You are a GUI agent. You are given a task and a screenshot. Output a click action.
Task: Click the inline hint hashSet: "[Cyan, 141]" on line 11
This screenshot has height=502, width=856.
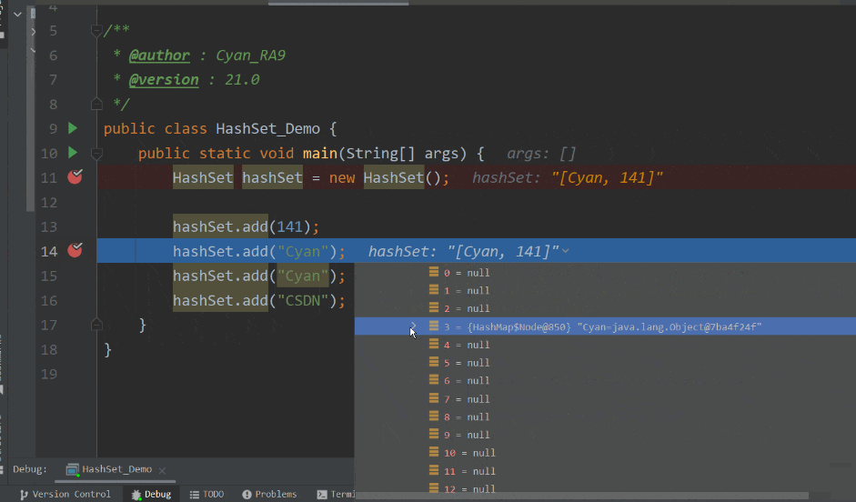pos(568,177)
